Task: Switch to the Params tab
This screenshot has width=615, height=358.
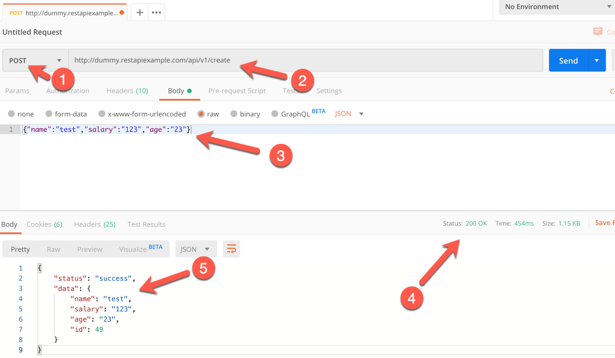Action: coord(17,91)
